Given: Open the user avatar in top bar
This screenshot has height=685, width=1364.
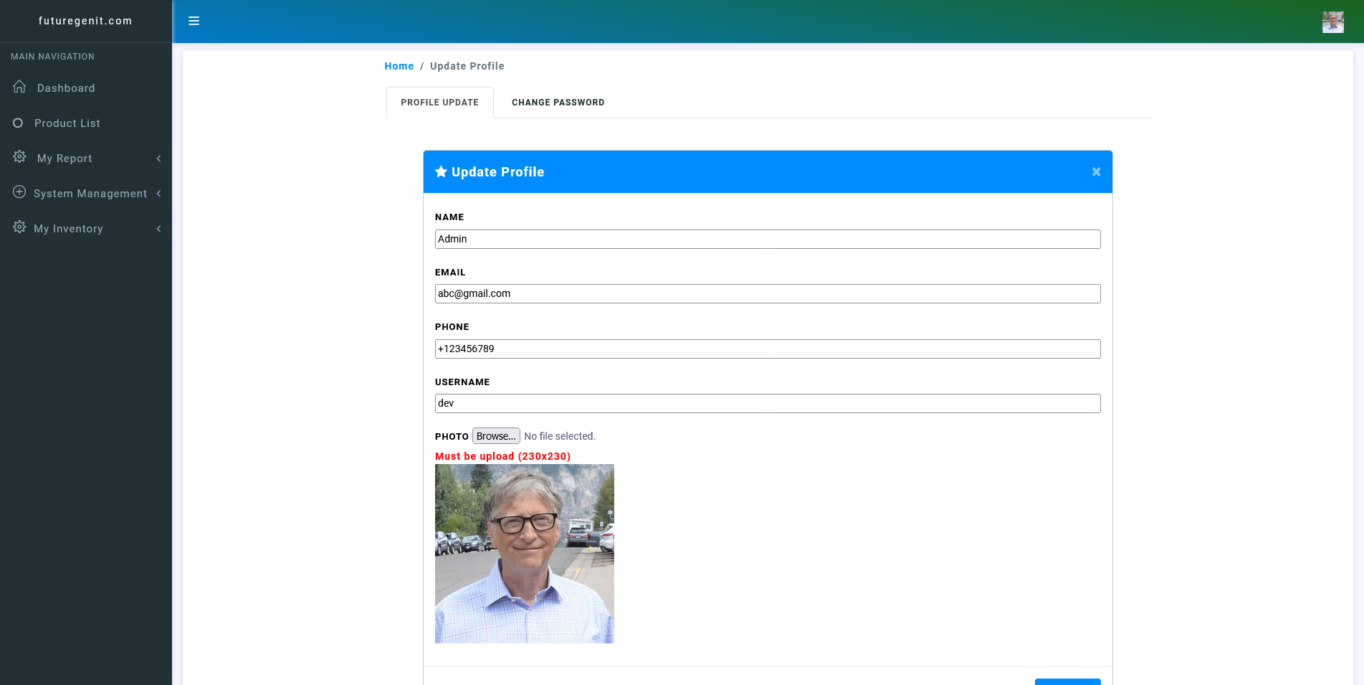Looking at the screenshot, I should point(1332,22).
